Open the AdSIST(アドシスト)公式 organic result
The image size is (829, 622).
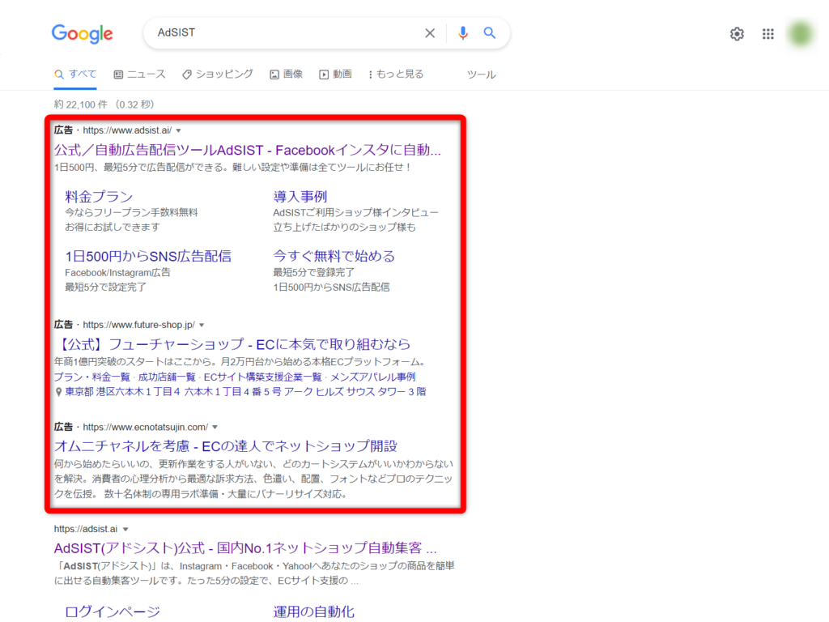[x=245, y=548]
